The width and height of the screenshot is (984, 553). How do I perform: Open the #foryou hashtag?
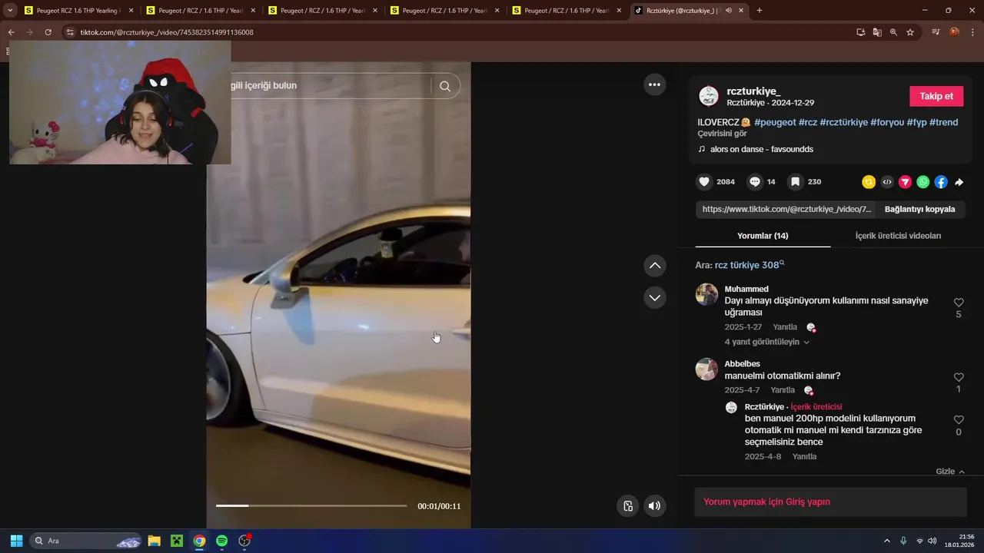[x=887, y=122]
